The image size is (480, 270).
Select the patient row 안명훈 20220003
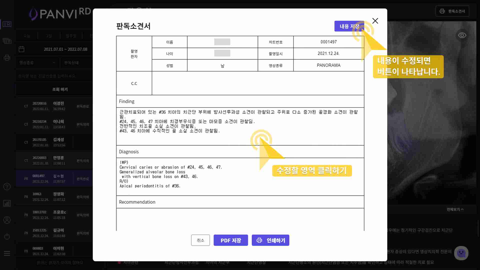click(x=54, y=160)
